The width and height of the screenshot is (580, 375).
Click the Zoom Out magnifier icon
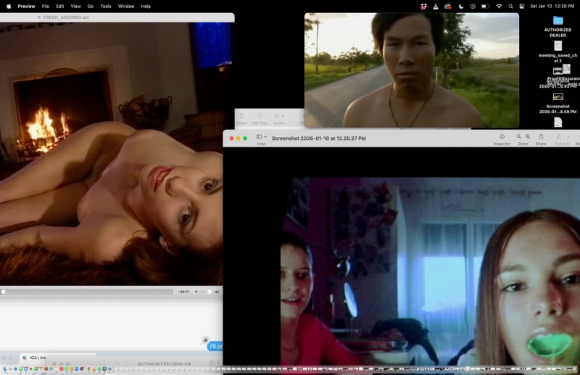click(518, 136)
